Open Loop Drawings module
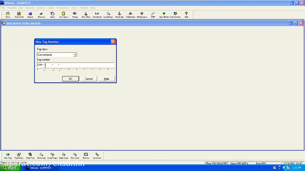Image resolution: width=305 pixels, height=171 pixels. [x=108, y=15]
